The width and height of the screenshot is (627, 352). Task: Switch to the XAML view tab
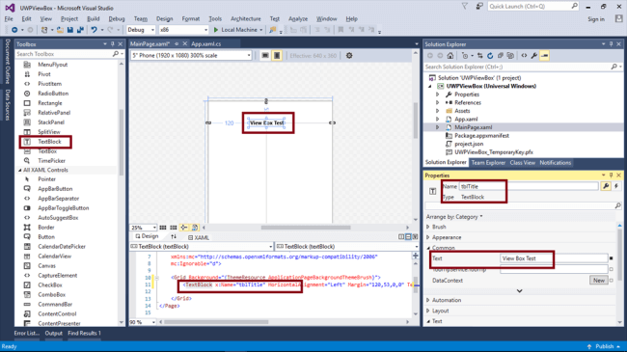[199, 237]
